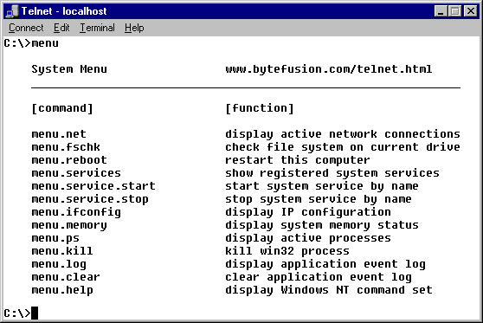Open the Edit menu
This screenshot has height=323, width=483.
(x=61, y=28)
